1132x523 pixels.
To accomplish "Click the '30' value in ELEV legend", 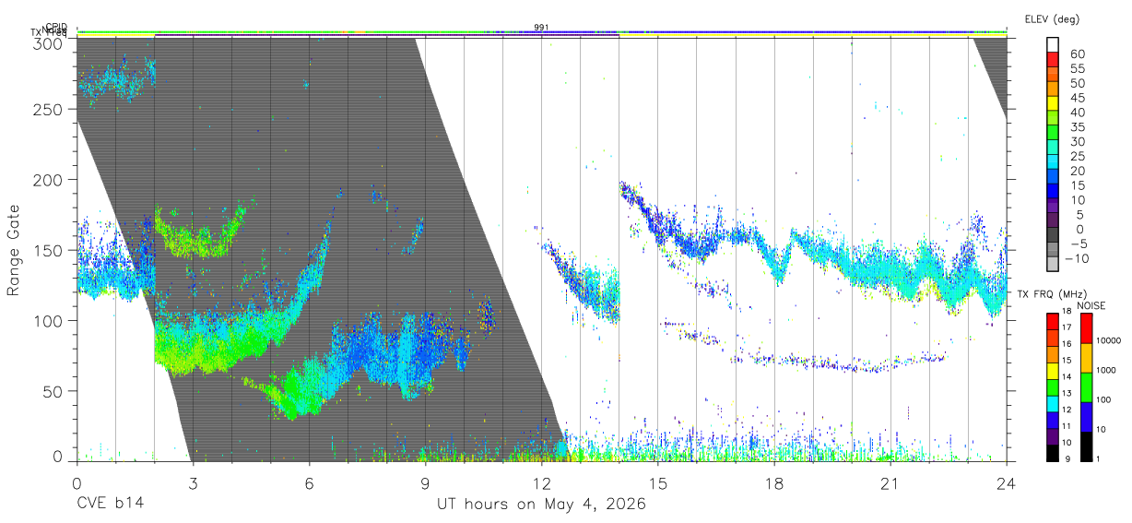I will pyautogui.click(x=1076, y=141).
